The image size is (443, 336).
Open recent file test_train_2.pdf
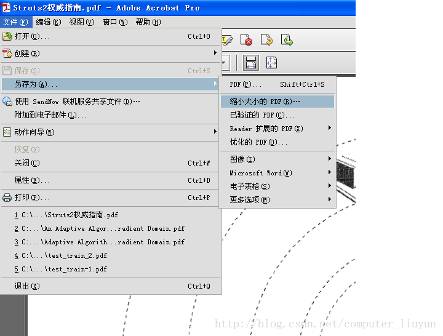coord(110,255)
